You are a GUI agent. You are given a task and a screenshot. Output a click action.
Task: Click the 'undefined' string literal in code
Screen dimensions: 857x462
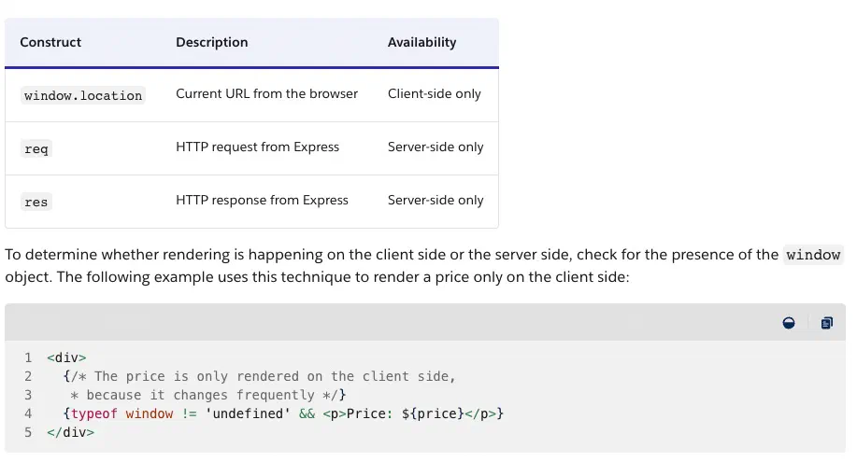coord(249,413)
